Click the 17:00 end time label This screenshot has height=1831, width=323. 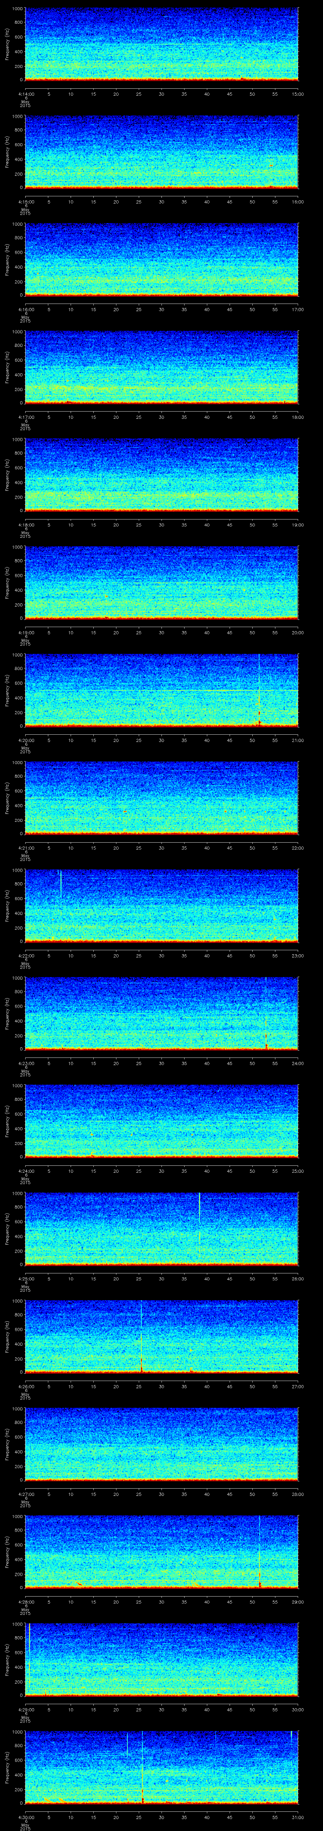[x=298, y=309]
